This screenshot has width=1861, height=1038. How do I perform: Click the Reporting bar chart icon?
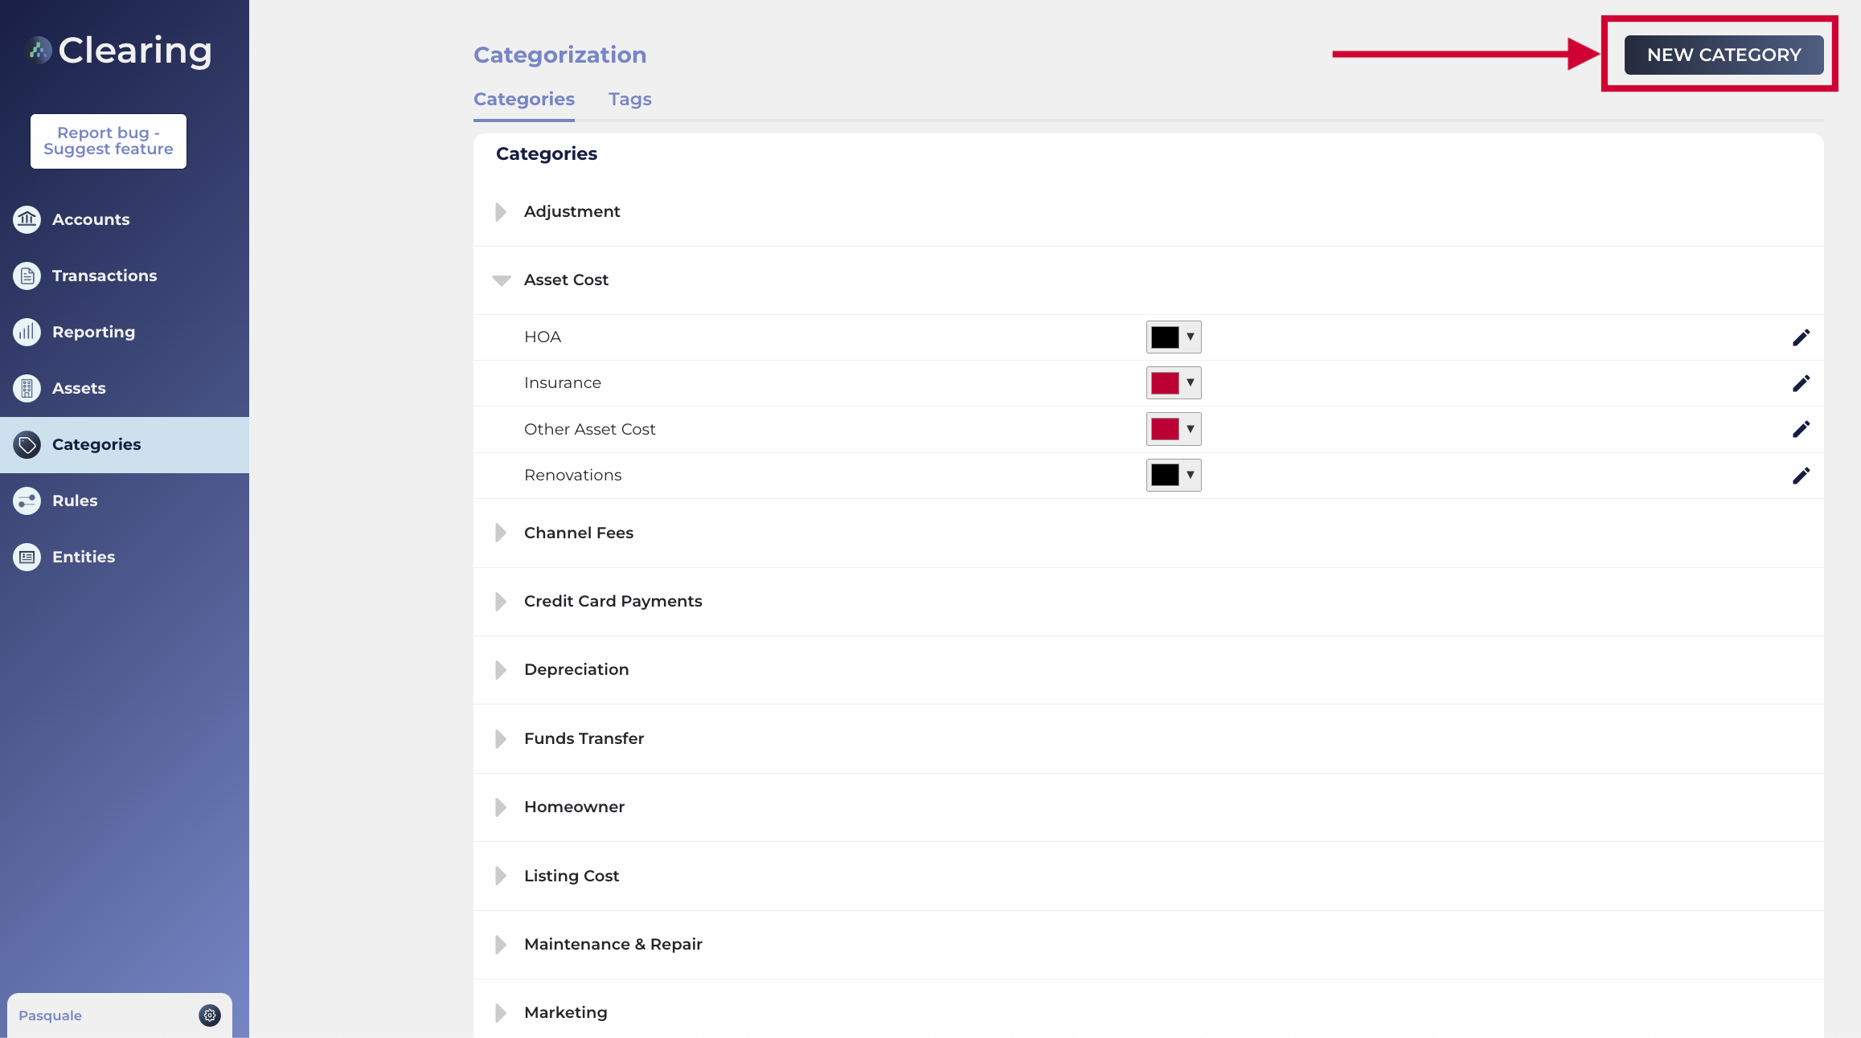tap(27, 332)
